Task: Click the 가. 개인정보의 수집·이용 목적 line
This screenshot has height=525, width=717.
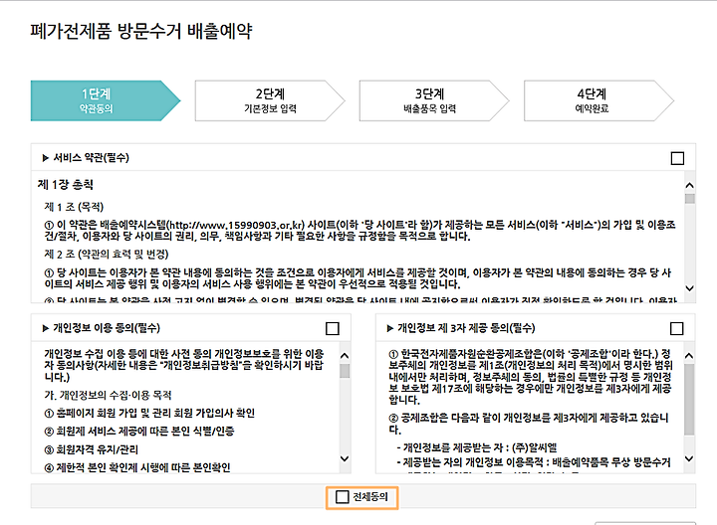Action: 108,396
